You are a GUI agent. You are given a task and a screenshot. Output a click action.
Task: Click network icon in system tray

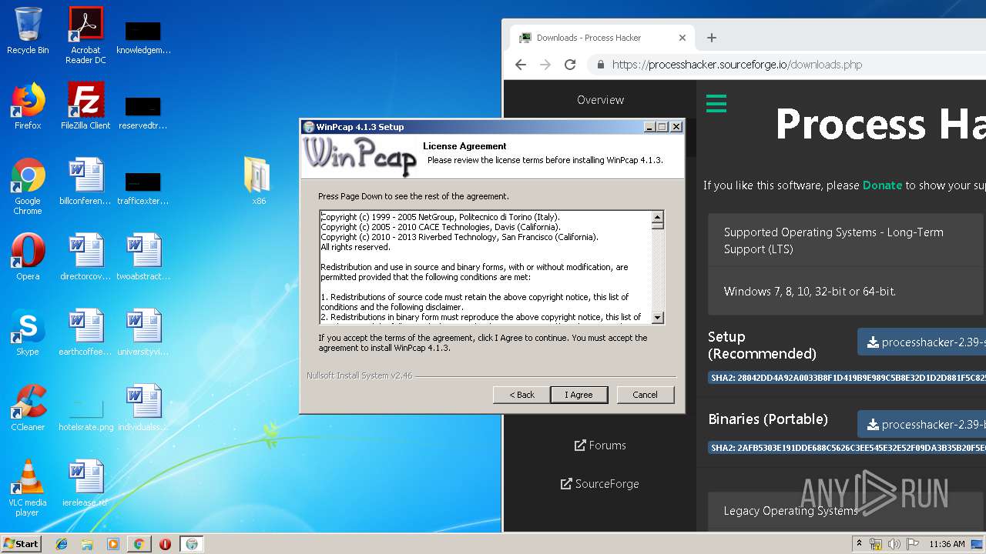[876, 544]
